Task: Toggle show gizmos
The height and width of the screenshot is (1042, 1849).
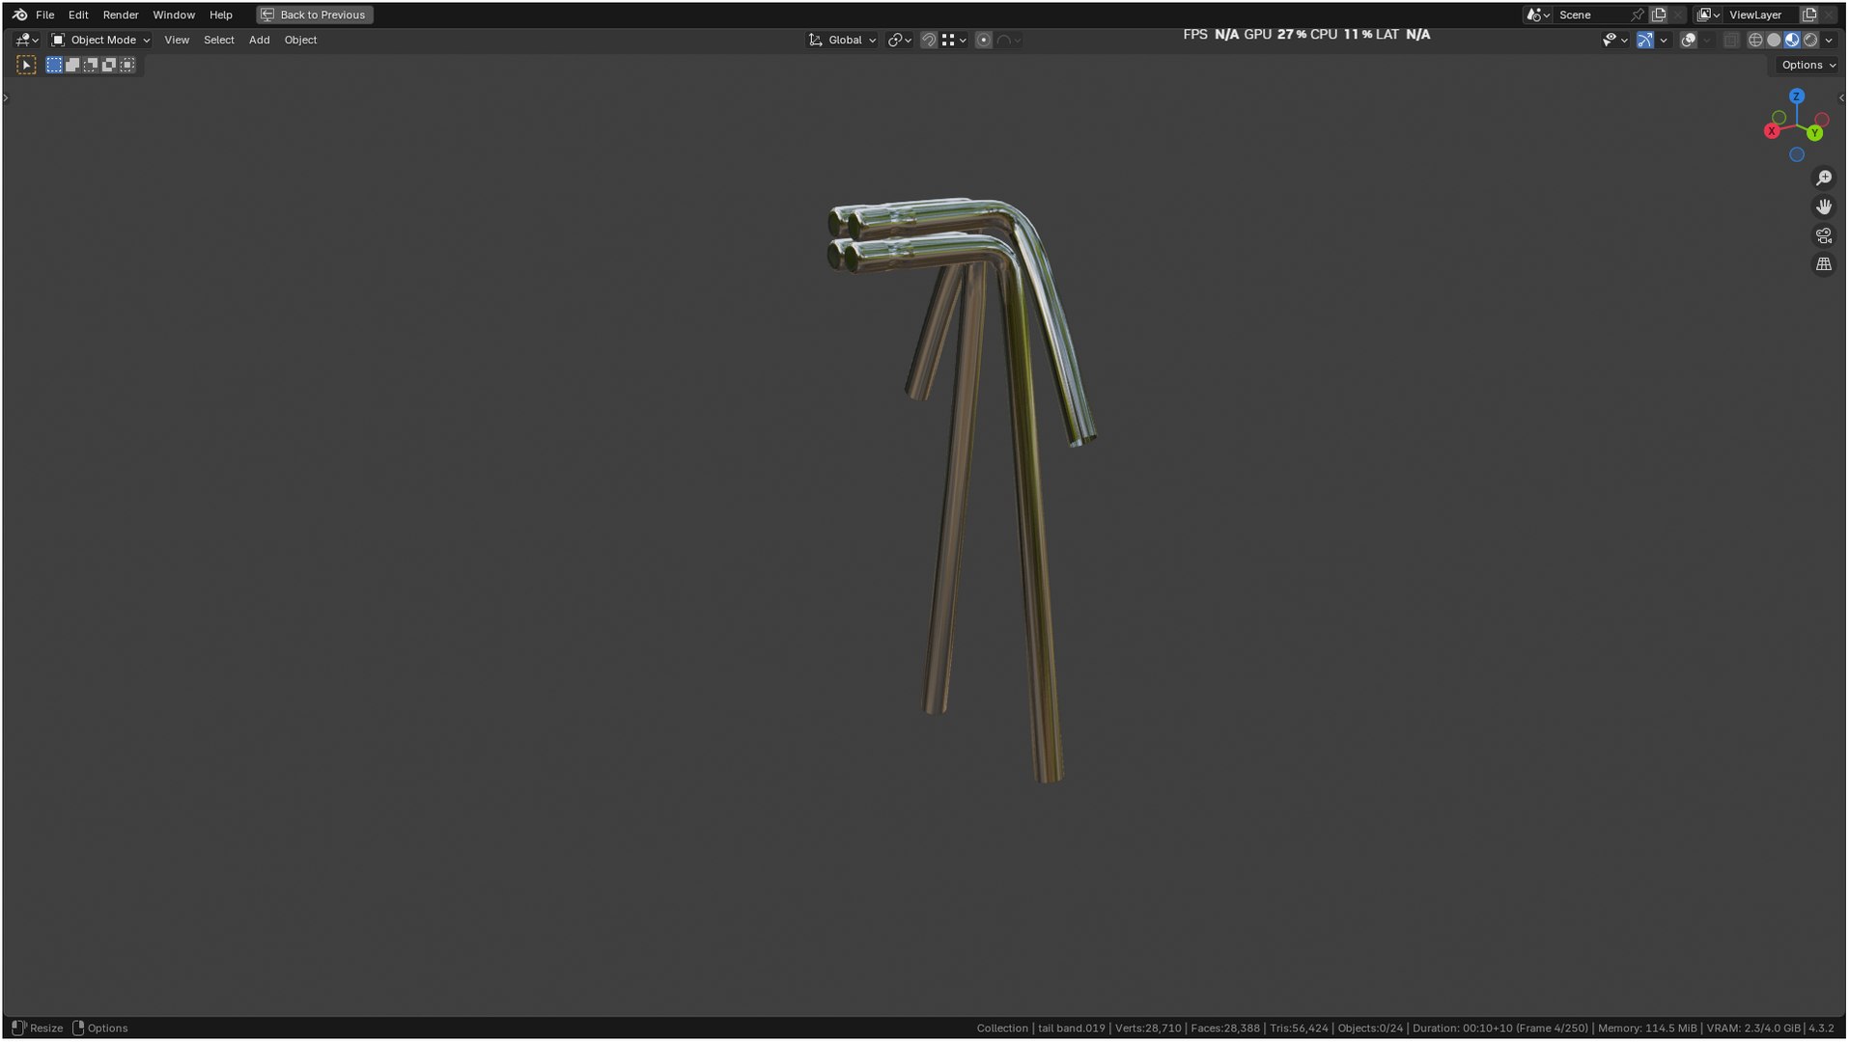Action: click(x=1644, y=40)
